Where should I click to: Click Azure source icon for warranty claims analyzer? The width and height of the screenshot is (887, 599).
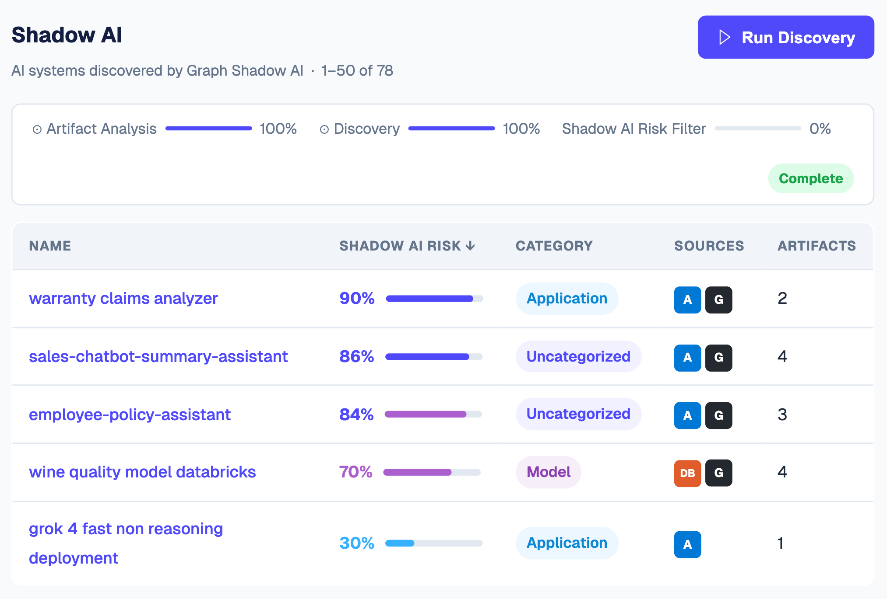click(687, 299)
